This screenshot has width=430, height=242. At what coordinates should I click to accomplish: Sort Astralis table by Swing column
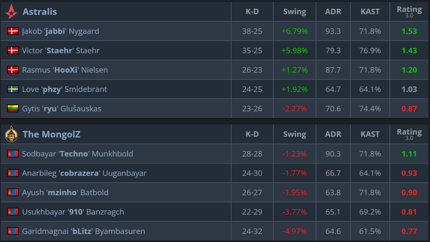tap(294, 12)
